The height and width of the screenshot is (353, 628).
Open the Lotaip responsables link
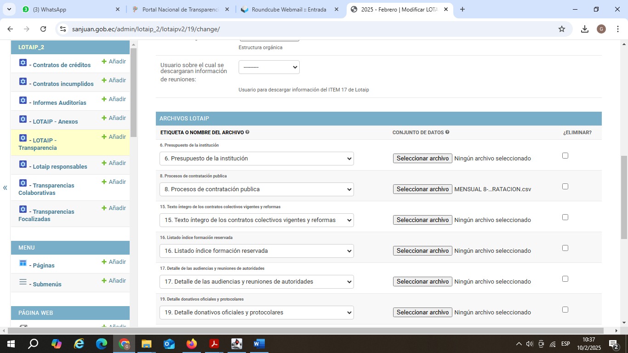[x=60, y=166]
